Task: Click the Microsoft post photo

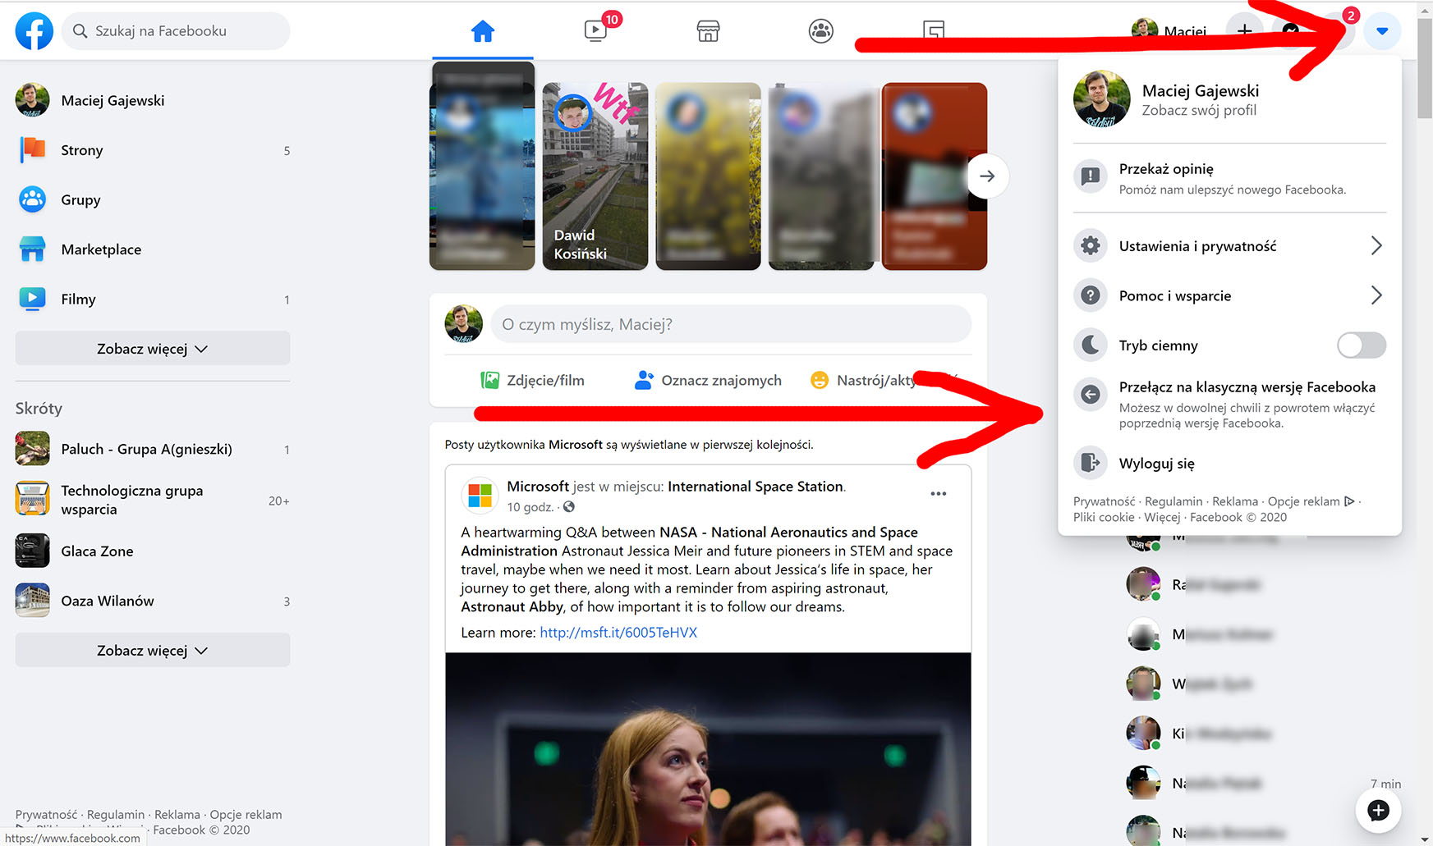Action: coord(708,749)
